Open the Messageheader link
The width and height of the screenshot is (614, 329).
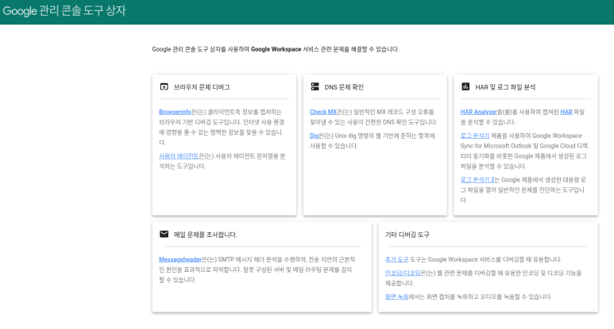point(180,259)
